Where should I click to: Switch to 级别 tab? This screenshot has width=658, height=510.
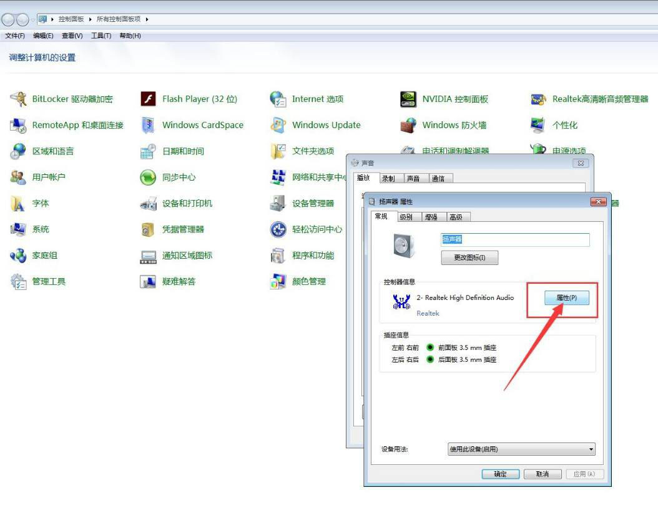pos(406,217)
